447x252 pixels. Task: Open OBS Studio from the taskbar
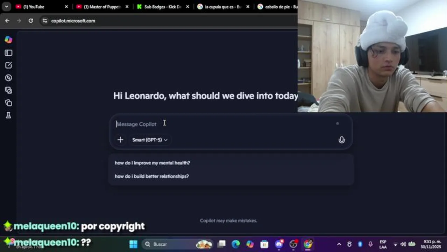pyautogui.click(x=293, y=244)
